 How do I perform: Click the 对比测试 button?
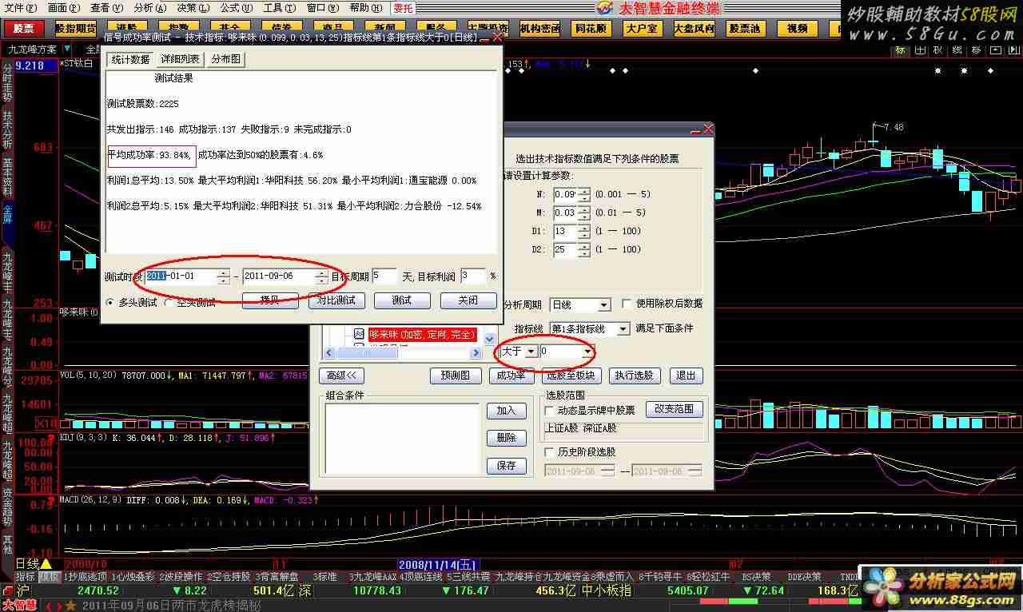pos(336,300)
